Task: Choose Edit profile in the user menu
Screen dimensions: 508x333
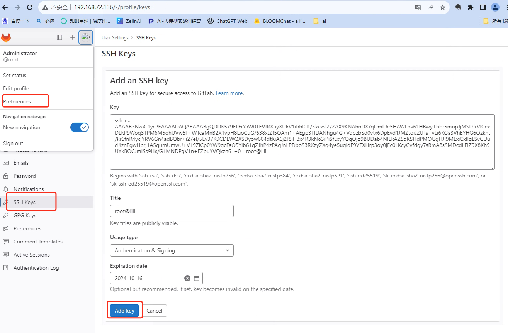Action: [x=15, y=88]
